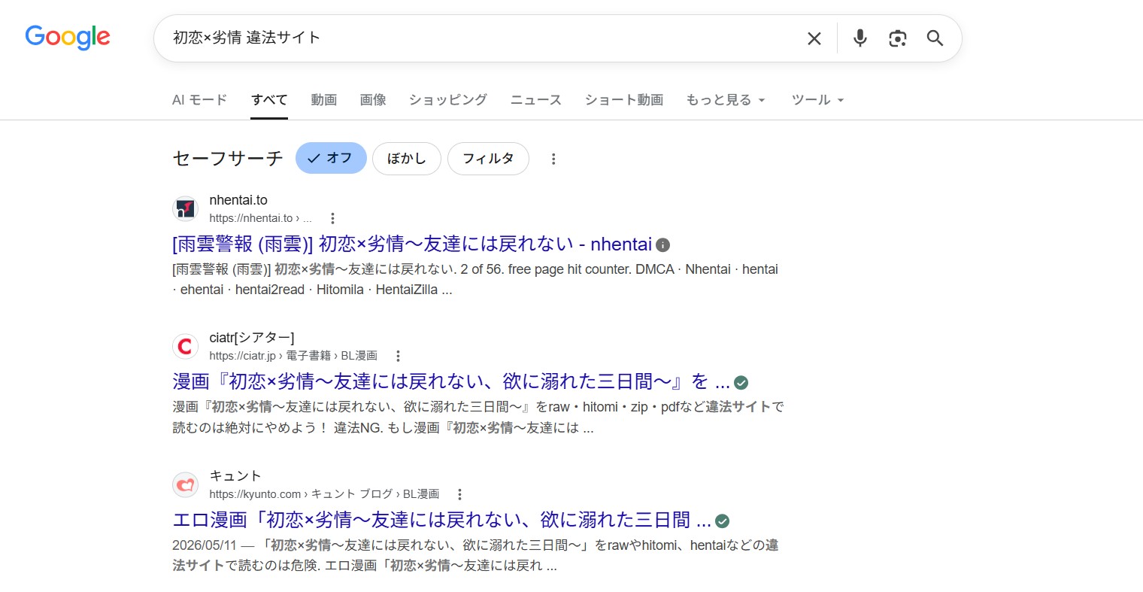Start voice search with the microphone icon
1143x592 pixels.
pos(860,38)
